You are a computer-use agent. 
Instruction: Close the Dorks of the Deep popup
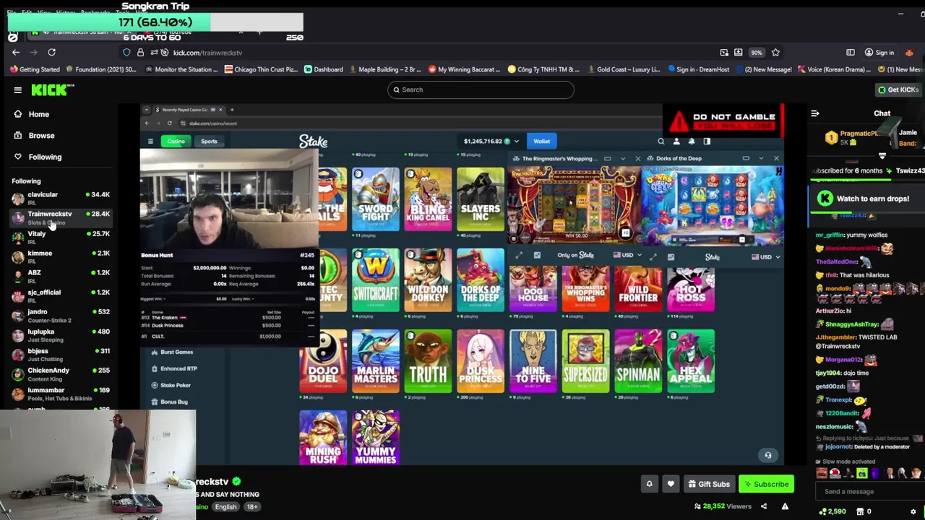[776, 158]
